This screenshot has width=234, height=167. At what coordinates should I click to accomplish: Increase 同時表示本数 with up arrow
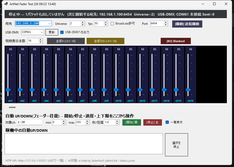tap(41, 40)
